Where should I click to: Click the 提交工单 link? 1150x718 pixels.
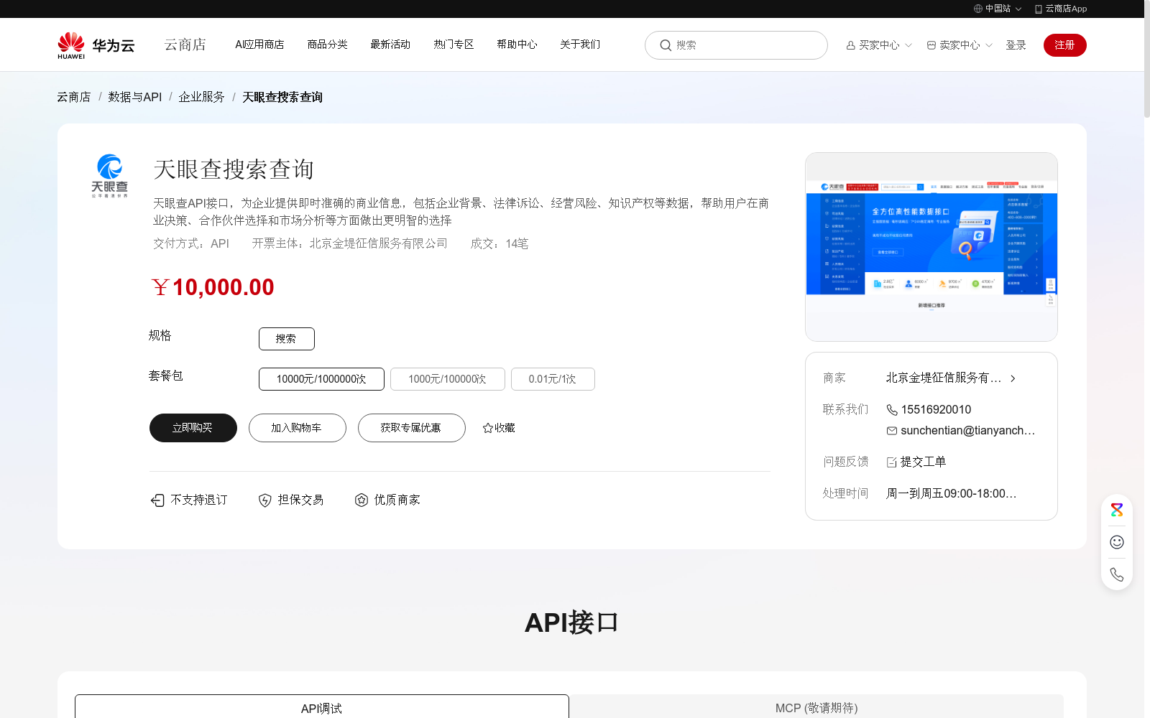(916, 462)
